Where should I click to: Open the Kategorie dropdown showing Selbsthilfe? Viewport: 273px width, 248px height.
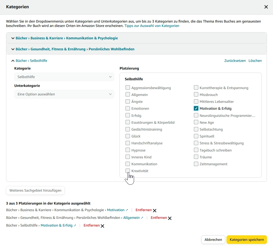coord(64,77)
